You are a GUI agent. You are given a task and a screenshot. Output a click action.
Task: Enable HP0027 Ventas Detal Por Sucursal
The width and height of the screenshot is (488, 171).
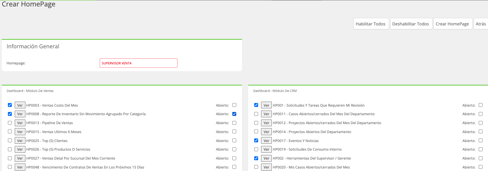click(10, 158)
